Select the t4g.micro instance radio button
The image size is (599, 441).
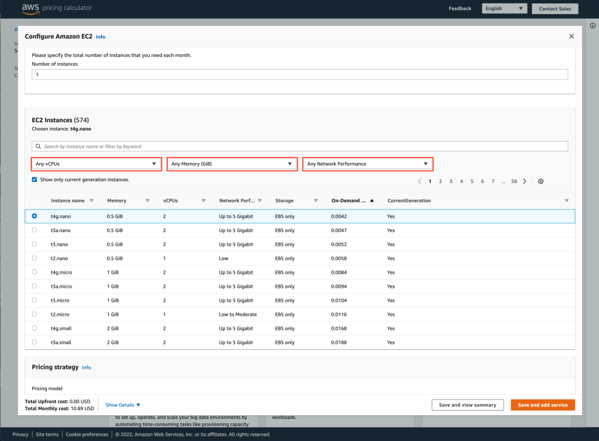(x=34, y=272)
